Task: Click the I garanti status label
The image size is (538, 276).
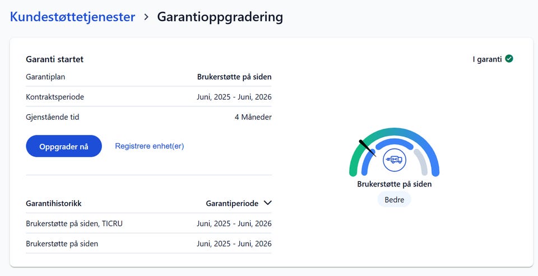Action: click(487, 59)
